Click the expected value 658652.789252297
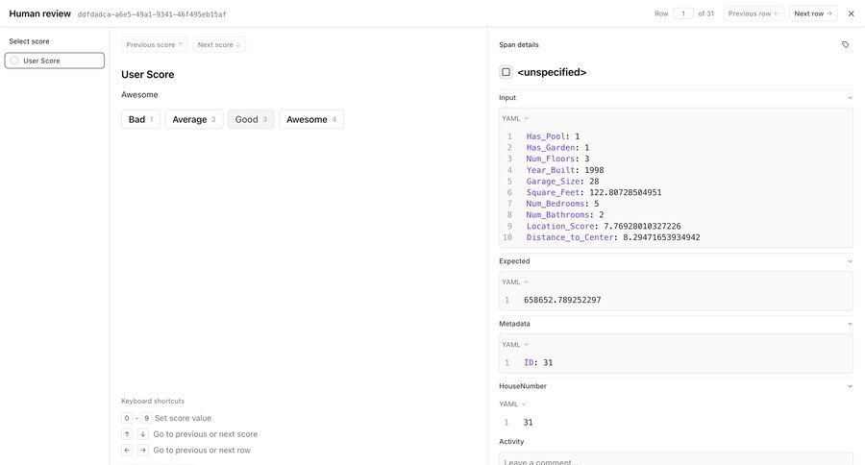The height and width of the screenshot is (465, 865). click(562, 300)
